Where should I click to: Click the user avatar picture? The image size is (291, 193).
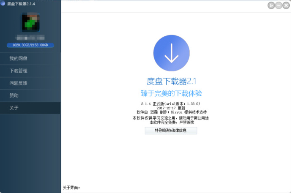(31, 22)
